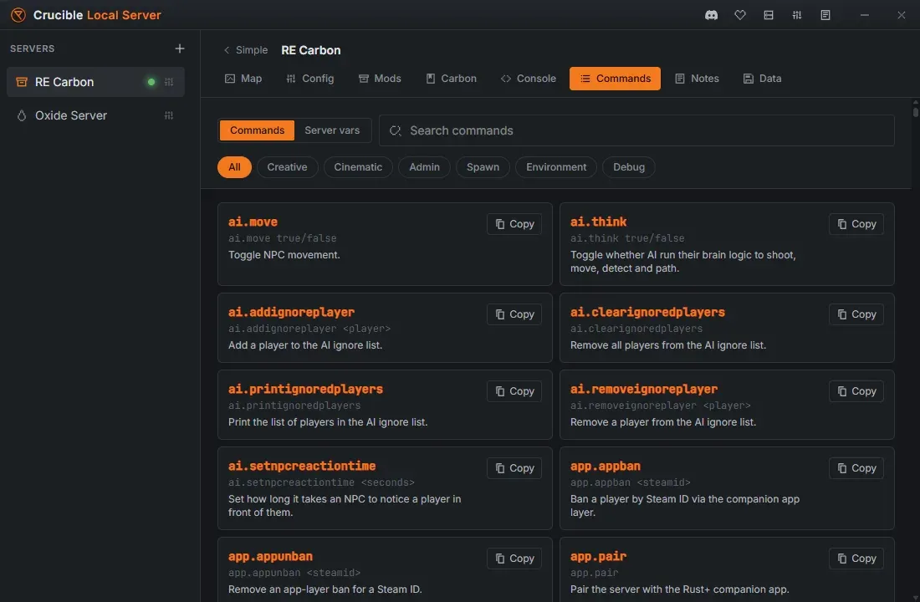Click the ai.printignoredplayers title
The height and width of the screenshot is (602, 920).
305,389
